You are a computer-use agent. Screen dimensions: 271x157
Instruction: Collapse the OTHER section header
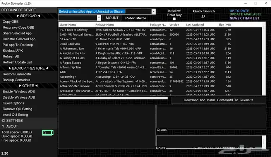[29, 86]
